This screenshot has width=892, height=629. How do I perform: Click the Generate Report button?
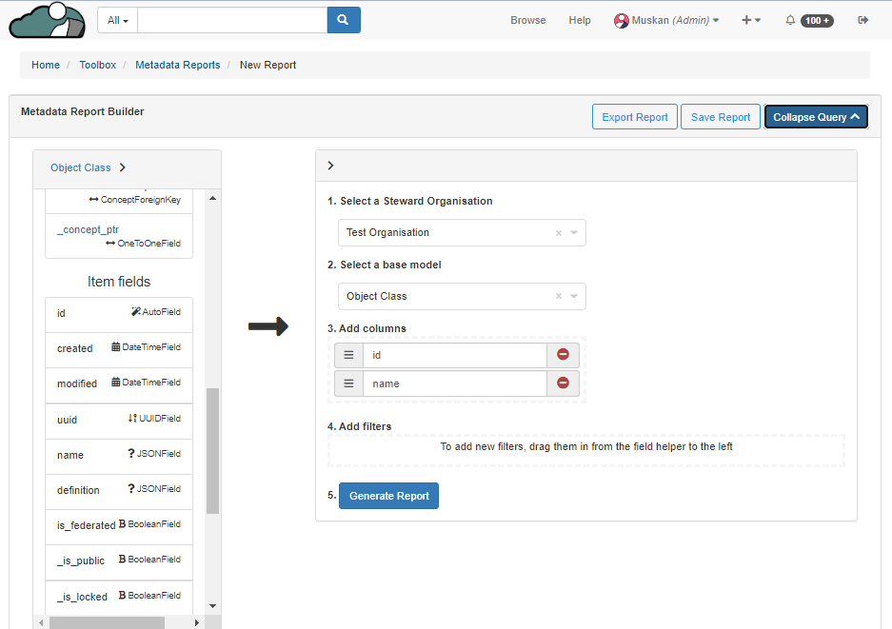(388, 496)
